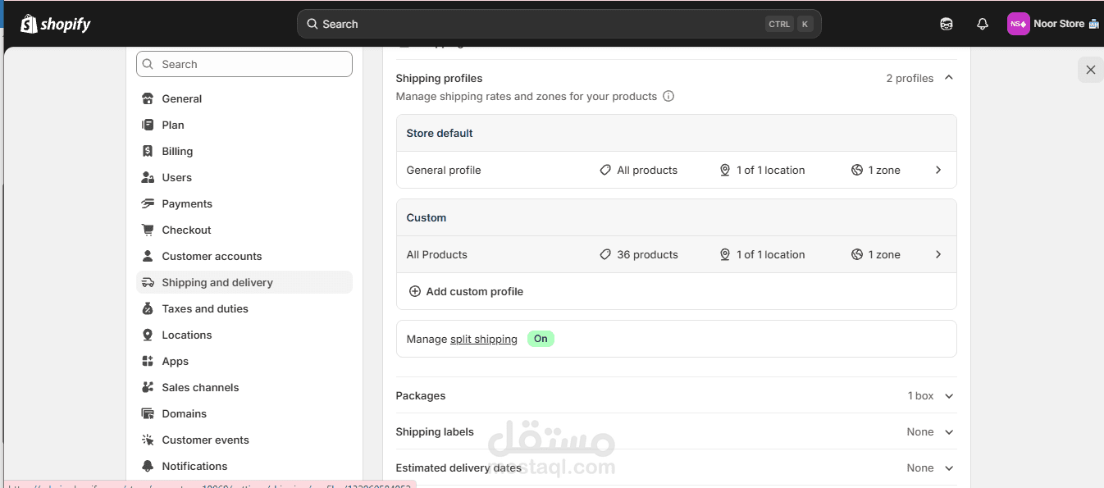The height and width of the screenshot is (488, 1104).
Task: Click the Billing icon in the sidebar
Action: tap(148, 151)
